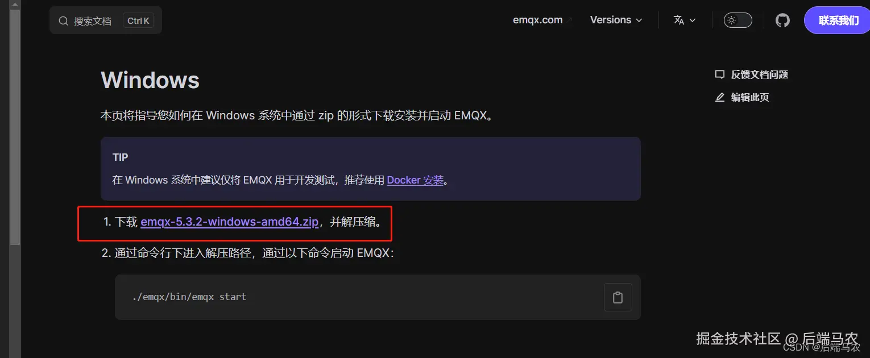Click the Ctrl K shortcut badge

pos(138,21)
